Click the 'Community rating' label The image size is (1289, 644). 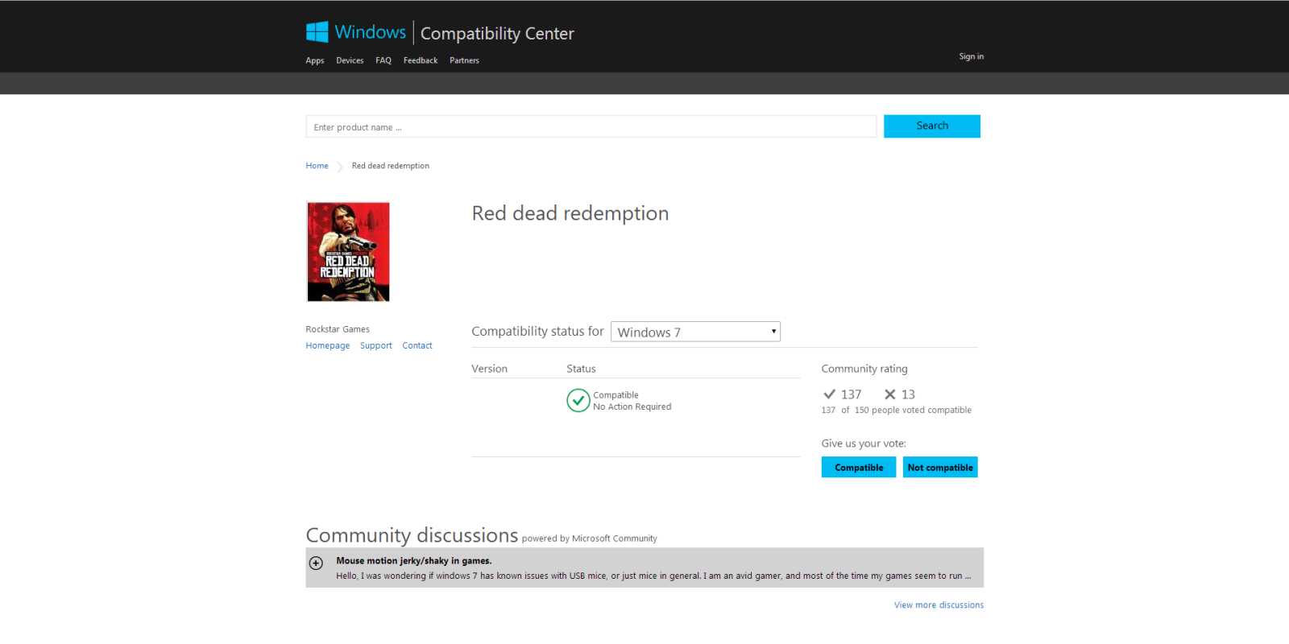pyautogui.click(x=864, y=369)
